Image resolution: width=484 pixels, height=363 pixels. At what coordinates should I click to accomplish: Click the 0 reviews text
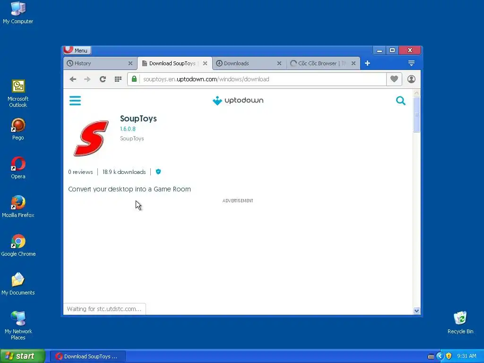click(80, 172)
